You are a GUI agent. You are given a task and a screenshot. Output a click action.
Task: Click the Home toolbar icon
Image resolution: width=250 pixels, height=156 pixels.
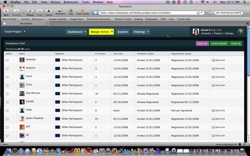[x=49, y=11]
